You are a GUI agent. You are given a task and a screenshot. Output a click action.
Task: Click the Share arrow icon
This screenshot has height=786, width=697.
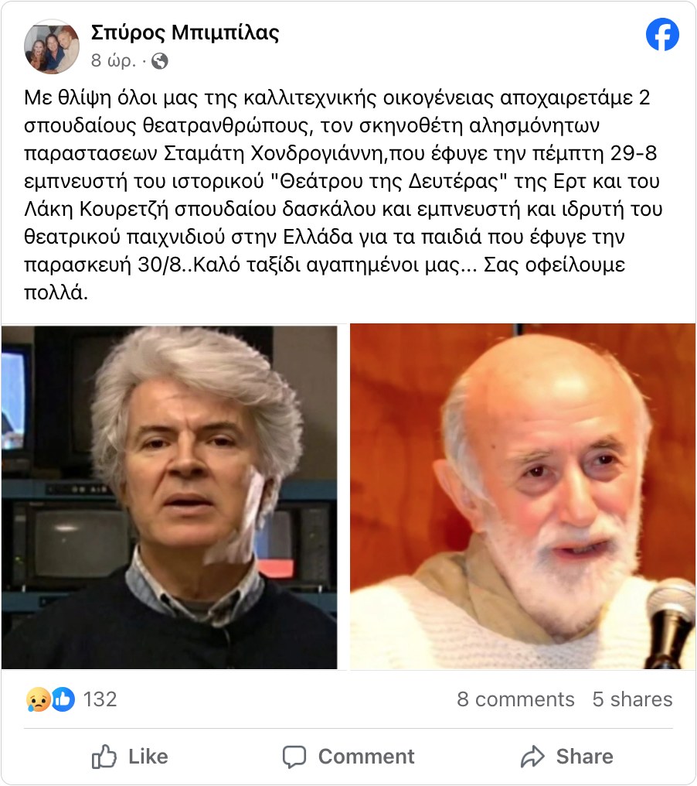coord(532,757)
